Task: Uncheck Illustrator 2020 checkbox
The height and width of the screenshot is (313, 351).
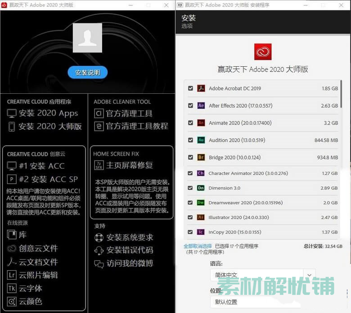Action: point(190,217)
